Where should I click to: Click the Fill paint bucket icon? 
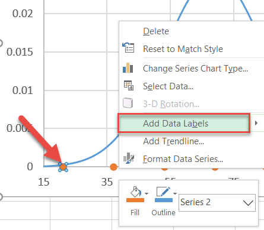pyautogui.click(x=135, y=192)
